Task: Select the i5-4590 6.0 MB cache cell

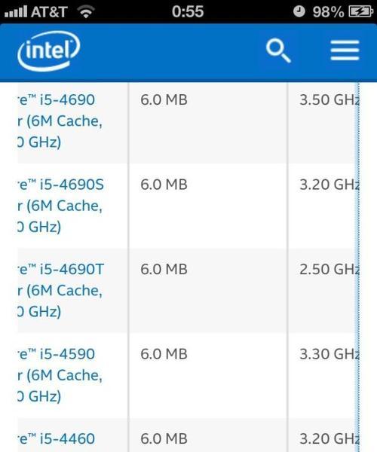Action: click(164, 354)
